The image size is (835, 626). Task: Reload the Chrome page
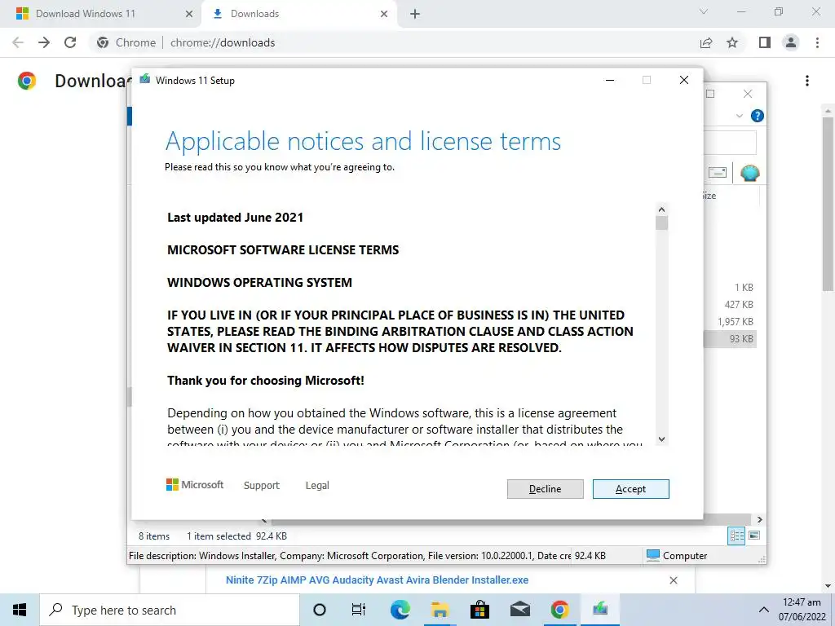click(70, 42)
